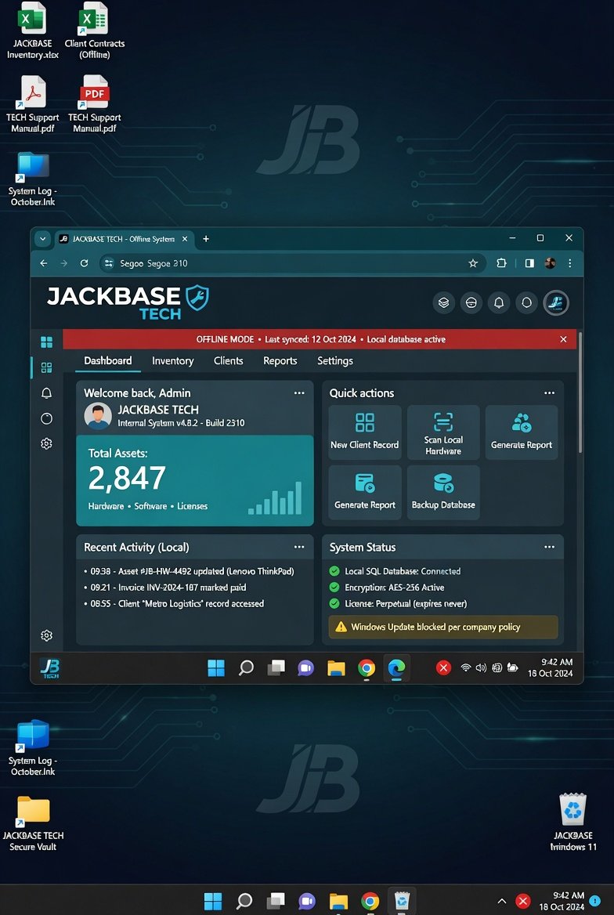Click Start button in bottom desktop taskbar
The image size is (614, 915).
pos(213,901)
